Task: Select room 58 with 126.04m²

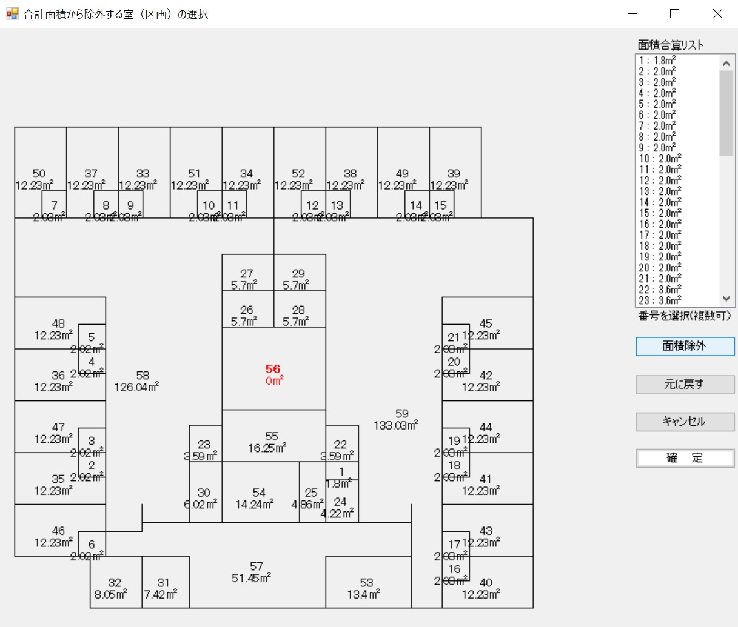Action: point(138,381)
